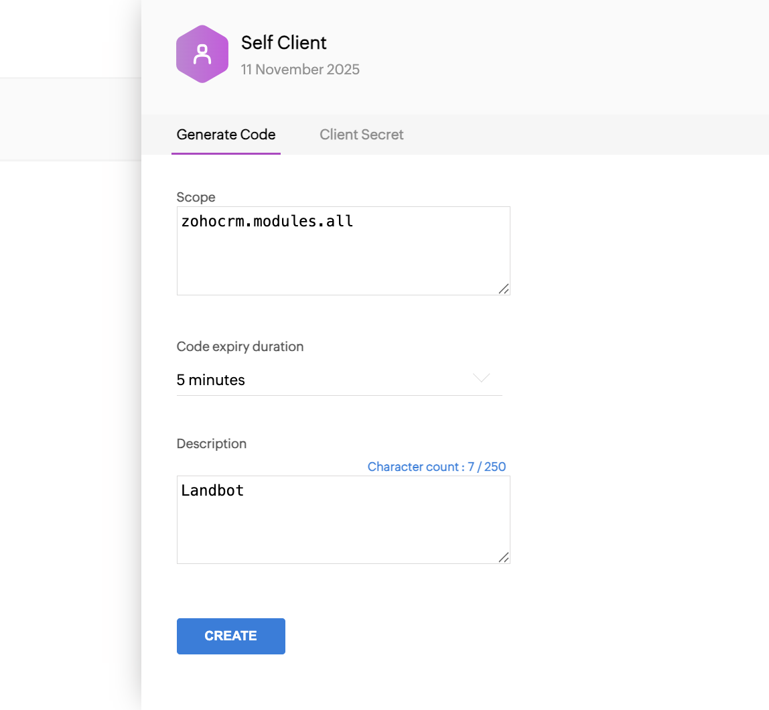Click the Self Client title heading
The height and width of the screenshot is (710, 769).
click(x=283, y=43)
